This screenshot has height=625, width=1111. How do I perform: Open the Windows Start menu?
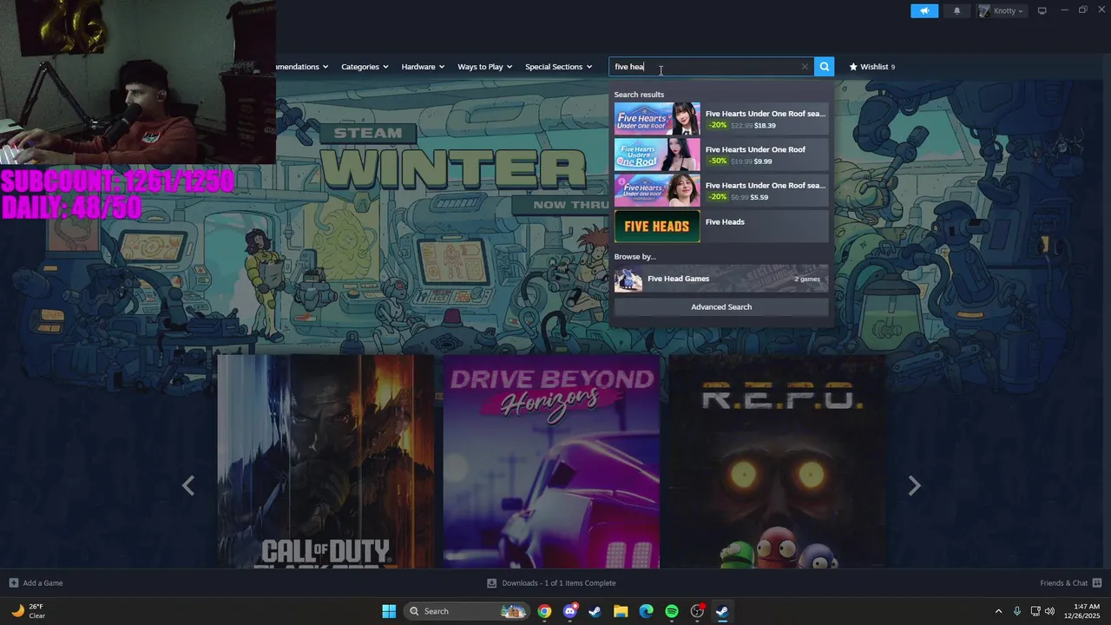click(x=389, y=611)
